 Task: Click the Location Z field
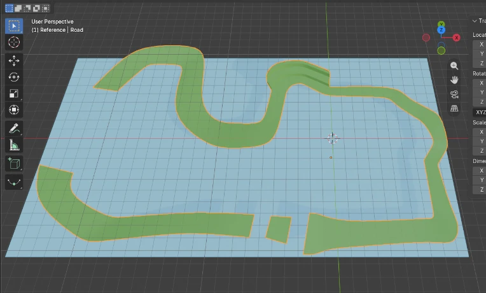point(479,63)
